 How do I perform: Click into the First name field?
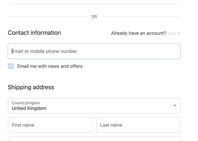(50, 125)
